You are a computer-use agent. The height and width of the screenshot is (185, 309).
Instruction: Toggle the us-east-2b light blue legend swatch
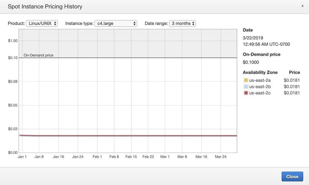(246, 87)
